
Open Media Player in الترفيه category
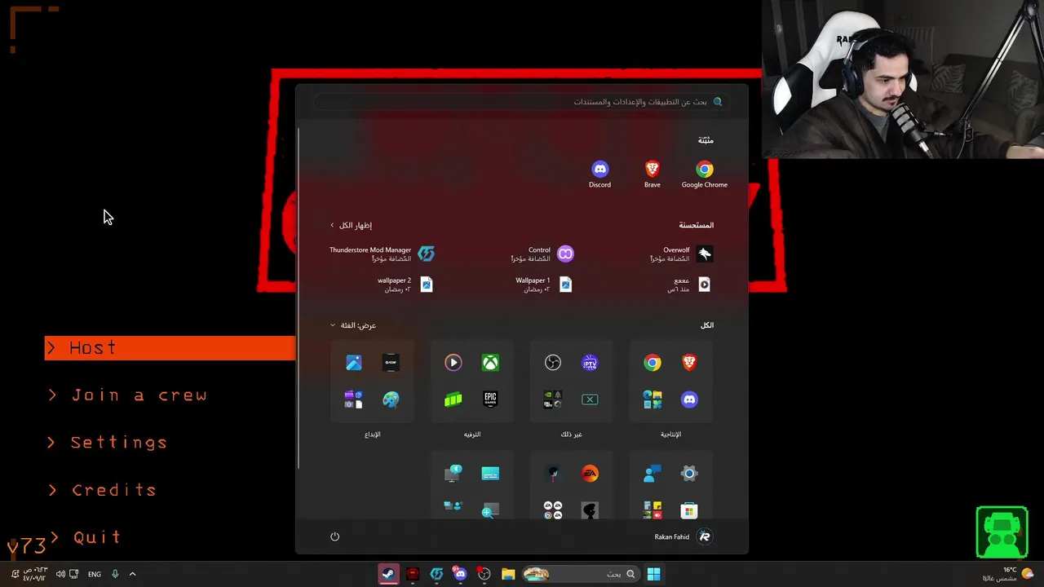pyautogui.click(x=453, y=363)
